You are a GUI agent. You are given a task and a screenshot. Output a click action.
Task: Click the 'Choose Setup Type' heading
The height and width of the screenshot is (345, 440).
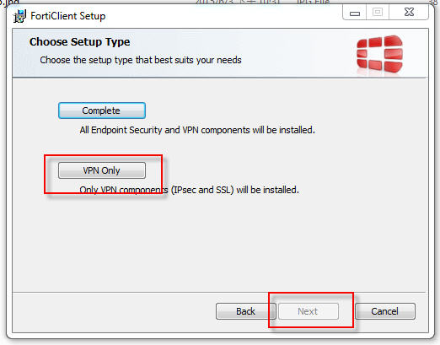click(x=80, y=42)
